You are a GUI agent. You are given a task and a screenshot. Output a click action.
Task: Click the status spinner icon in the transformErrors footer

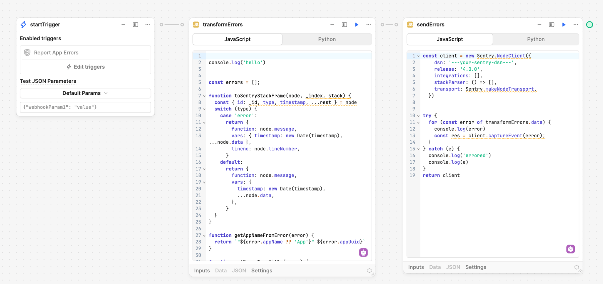[x=369, y=271]
